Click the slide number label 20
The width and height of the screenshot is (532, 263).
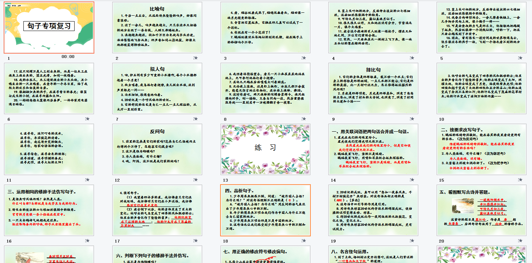(442, 241)
